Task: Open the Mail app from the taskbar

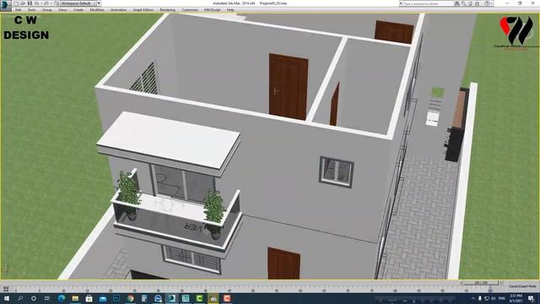Action: (x=103, y=298)
